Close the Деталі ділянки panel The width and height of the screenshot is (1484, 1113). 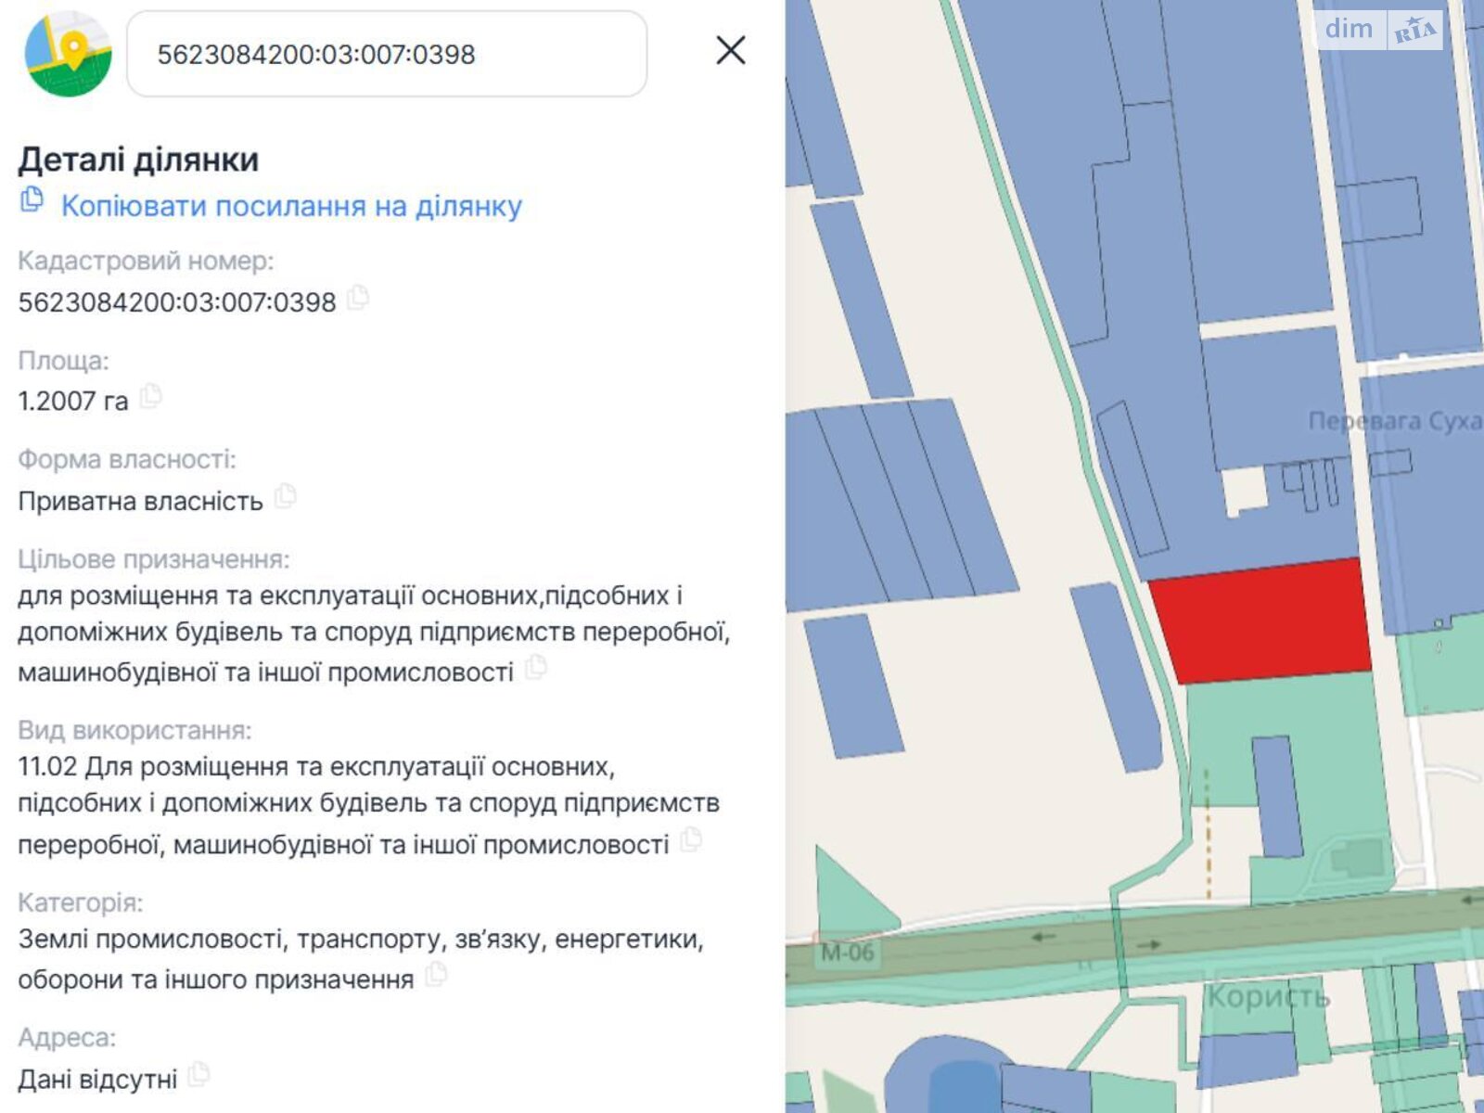[732, 51]
